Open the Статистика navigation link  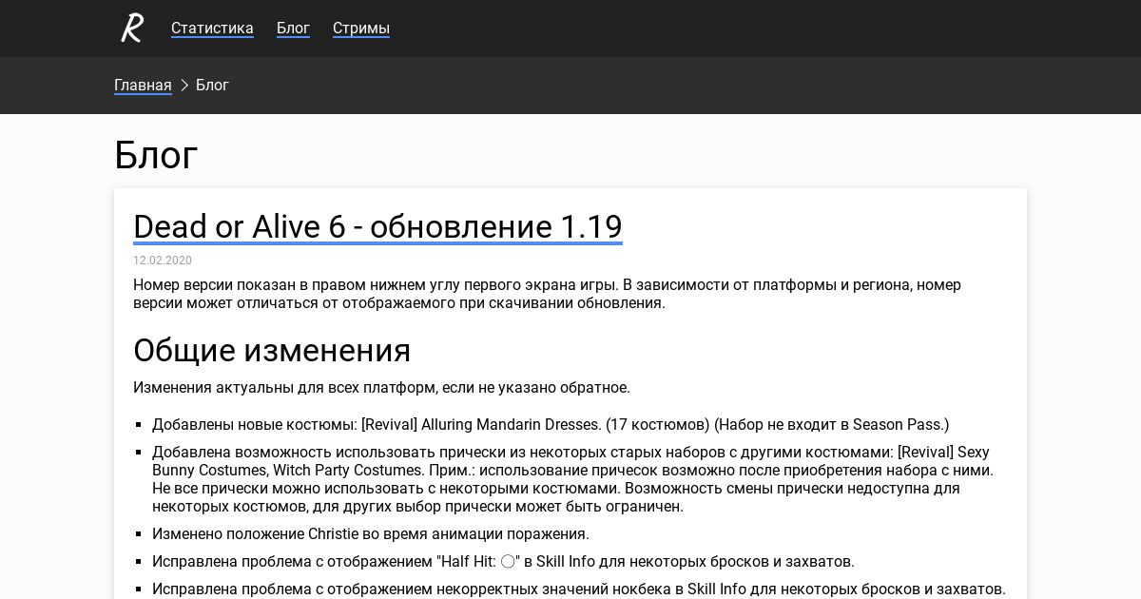click(212, 28)
